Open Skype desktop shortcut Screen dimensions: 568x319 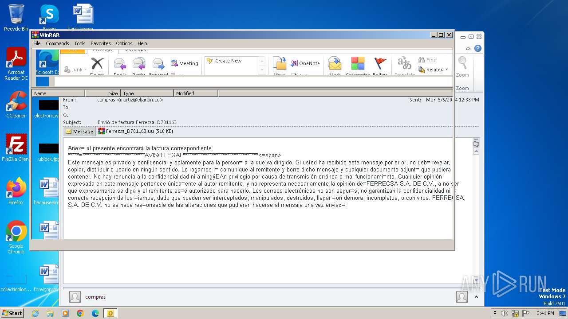point(49,18)
